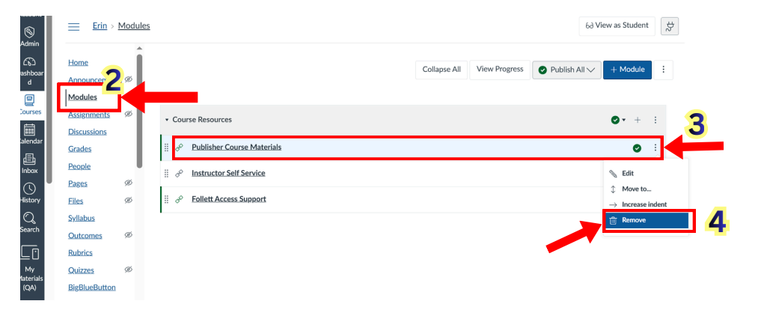Open the Publish All dropdown
Screen dimensions: 764x310
566,70
